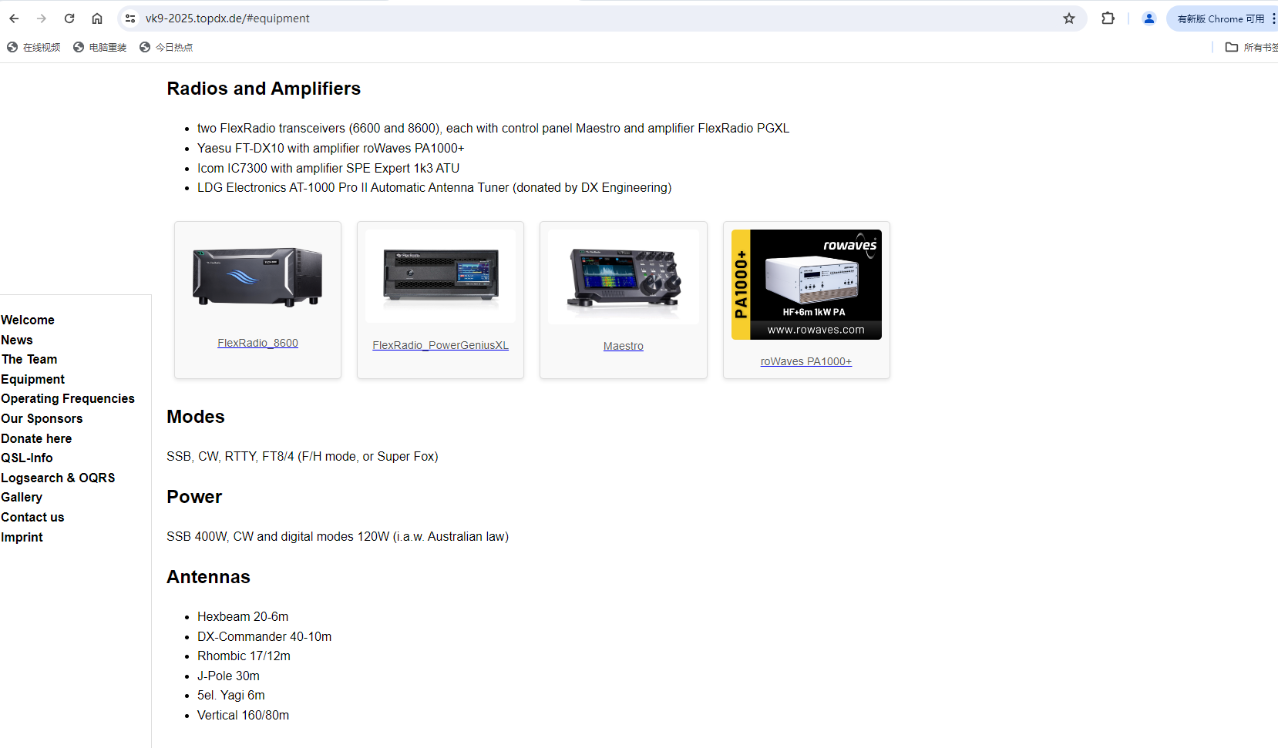This screenshot has height=748, width=1278.
Task: Click the FlexRadio_PowerGeniusXL caption link
Action: [x=441, y=345]
